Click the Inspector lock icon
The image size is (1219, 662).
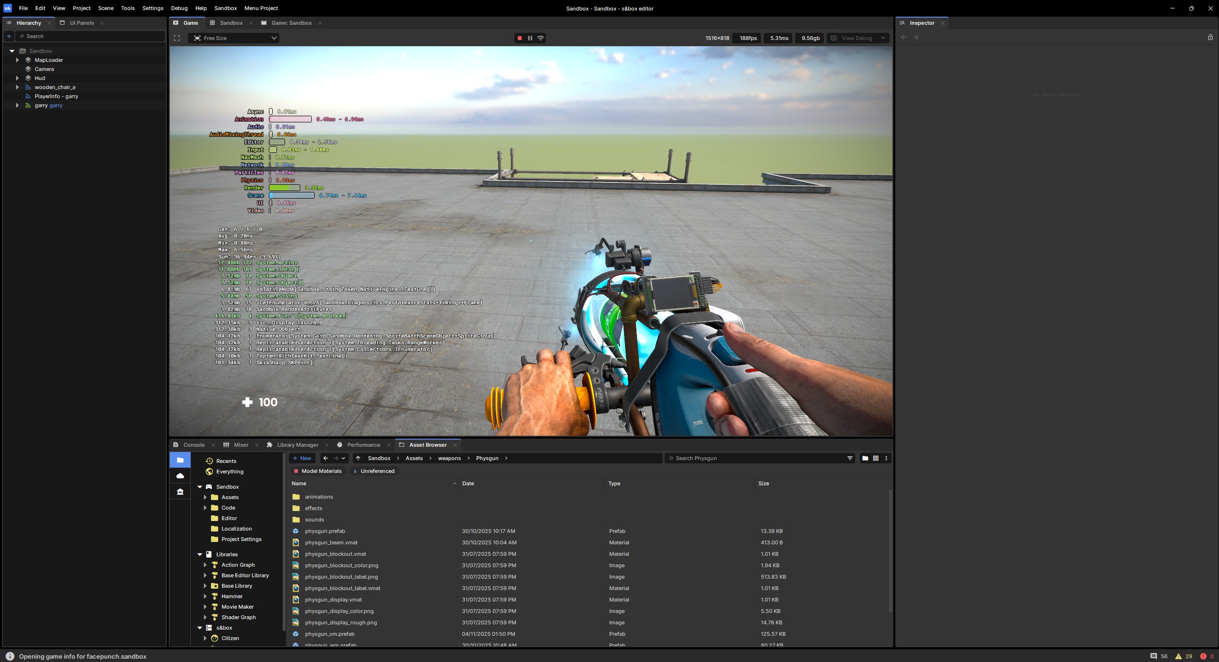pyautogui.click(x=1210, y=37)
